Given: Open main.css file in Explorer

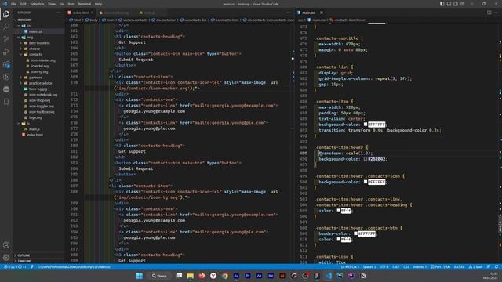Looking at the screenshot, I should [35, 31].
